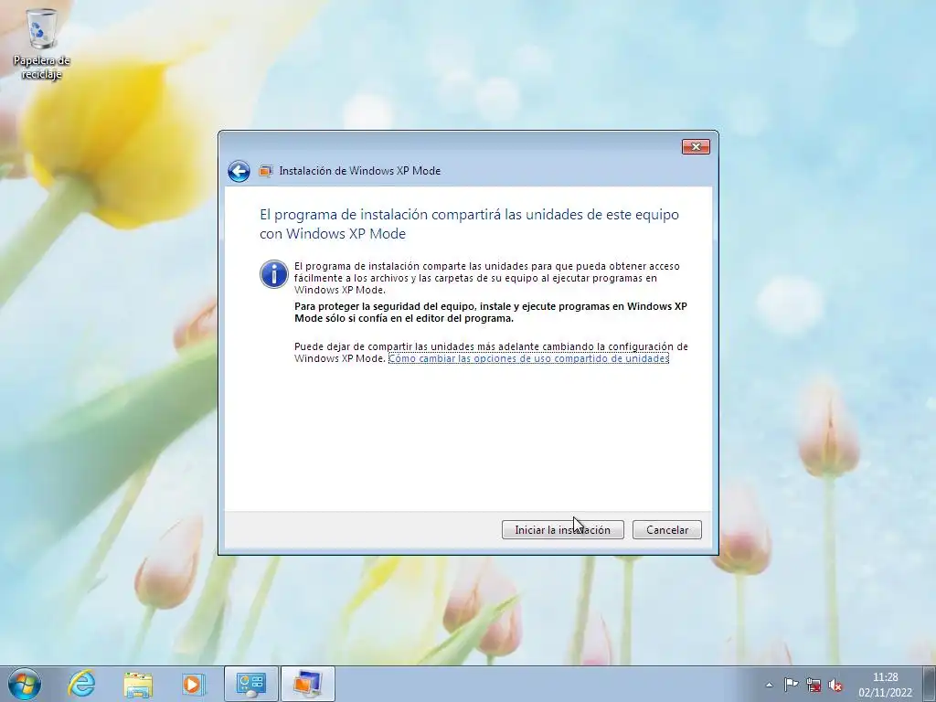936x702 pixels.
Task: Open Action Center flag icon in tray
Action: (x=791, y=685)
